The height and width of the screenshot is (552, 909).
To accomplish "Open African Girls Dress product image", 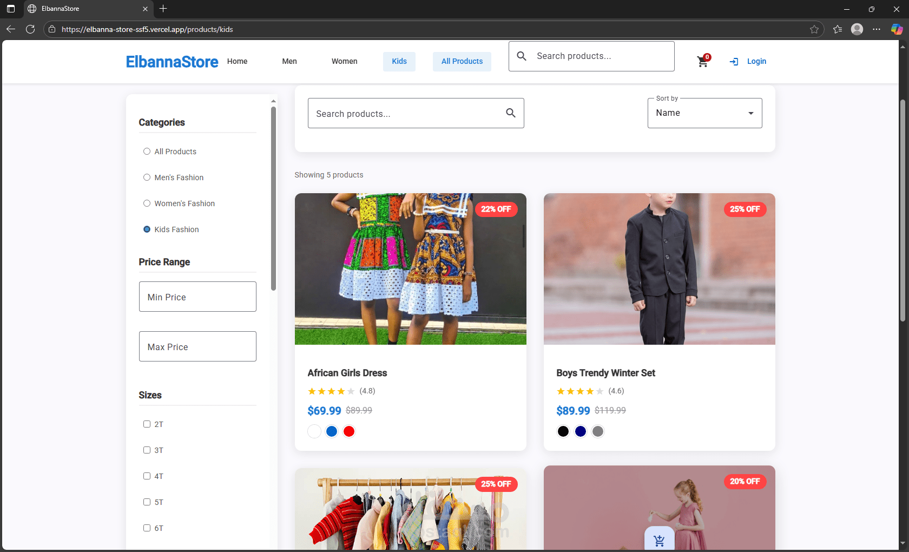I will [x=411, y=269].
